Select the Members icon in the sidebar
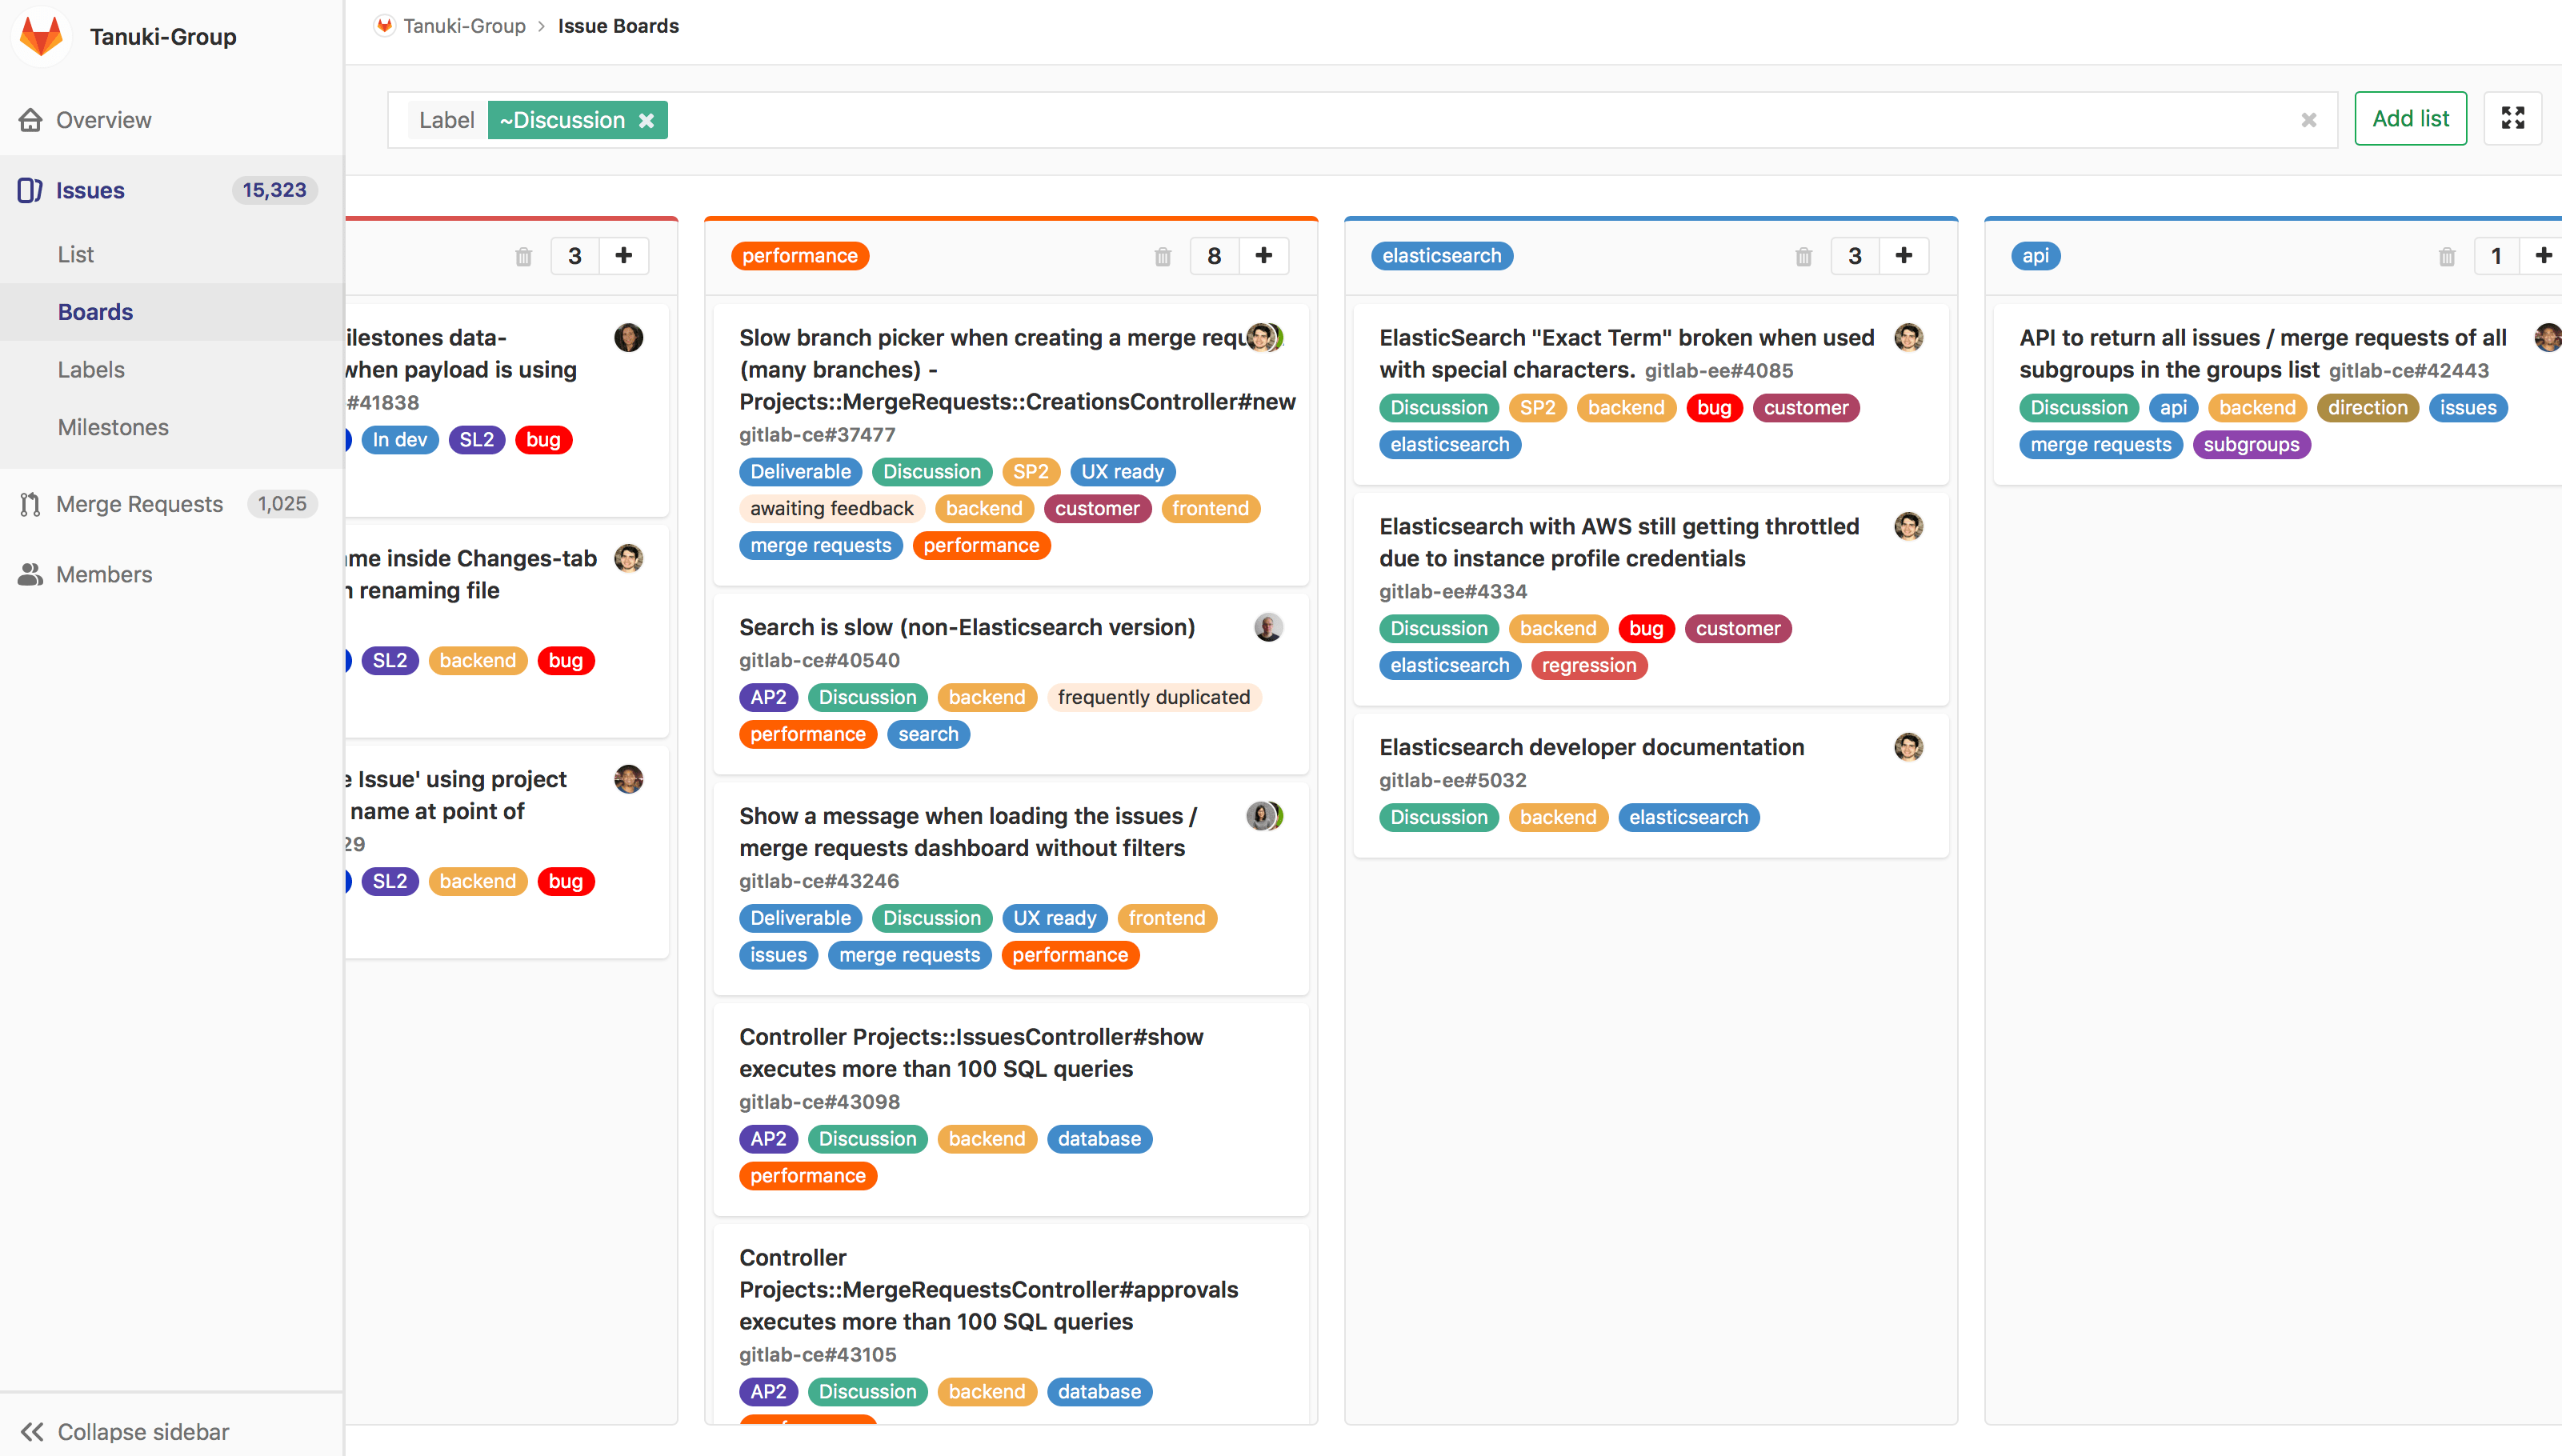Image resolution: width=2562 pixels, height=1456 pixels. [x=30, y=575]
